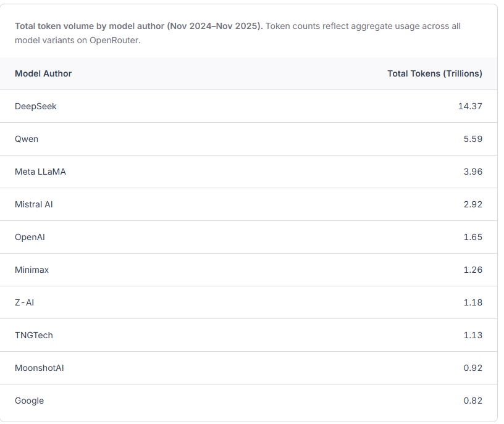Click the Google row label
The width and height of the screenshot is (504, 424).
pyautogui.click(x=30, y=401)
